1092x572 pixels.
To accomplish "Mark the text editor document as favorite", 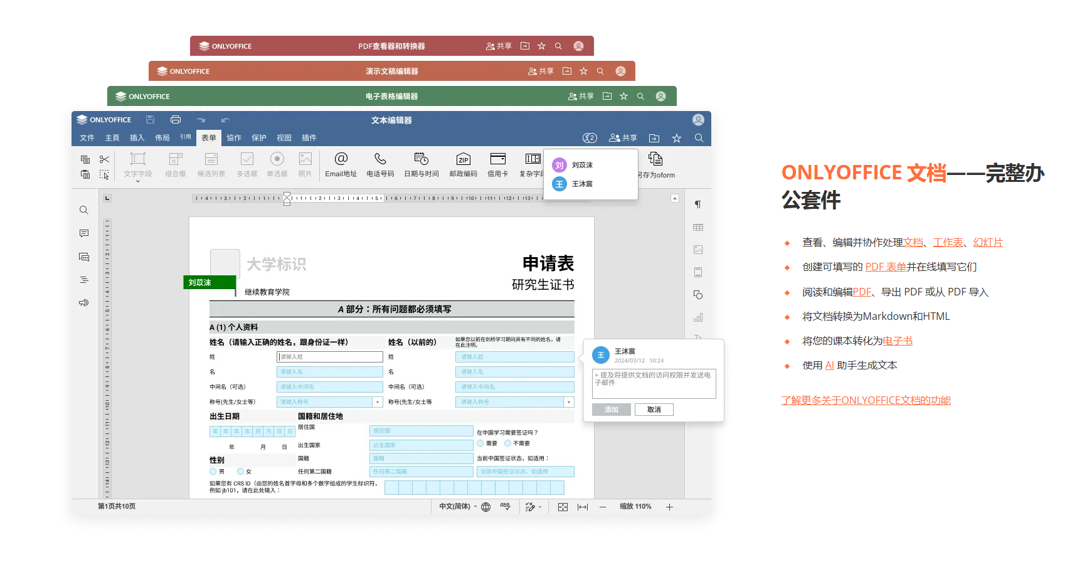I will coord(676,138).
